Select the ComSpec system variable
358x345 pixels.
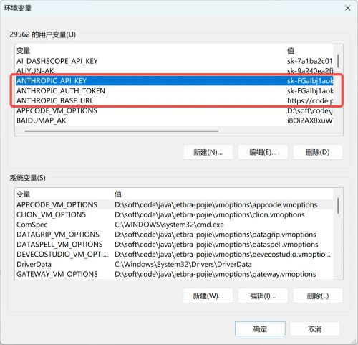pyautogui.click(x=175, y=225)
